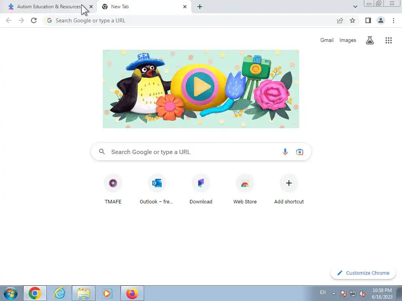
Task: Open Chrome from the taskbar
Action: point(35,293)
